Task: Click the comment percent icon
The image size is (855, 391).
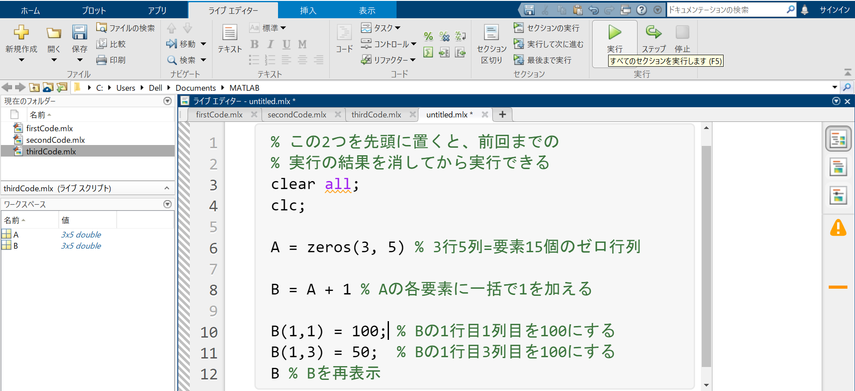Action: [x=428, y=36]
